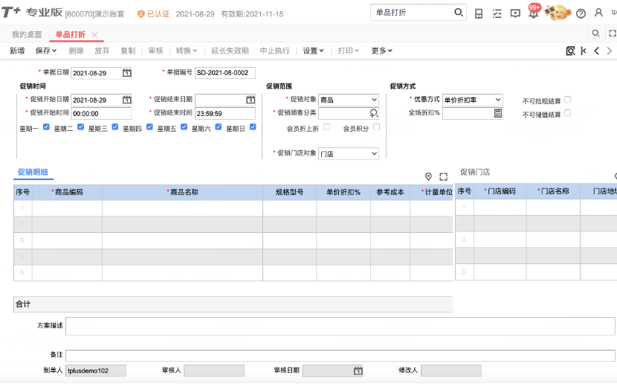This screenshot has width=617, height=384.
Task: Go to next record arrow
Action: (609, 51)
